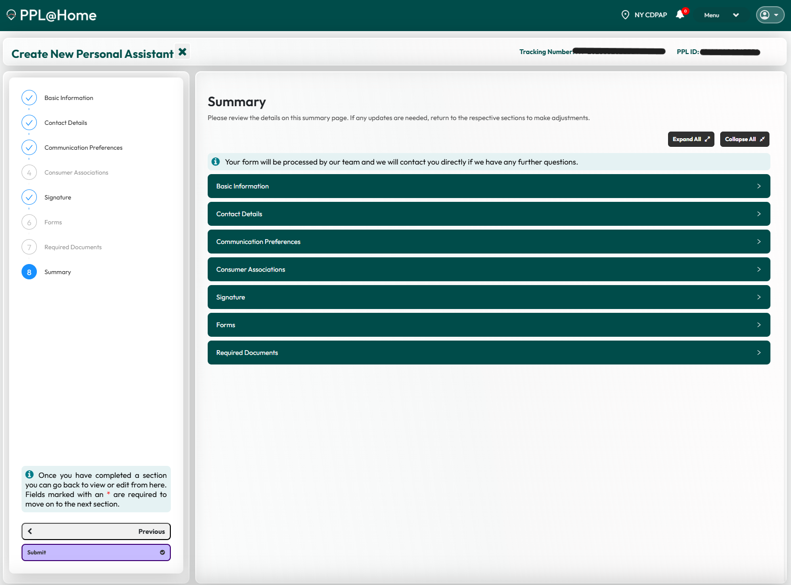Click the Collapse All button
This screenshot has width=791, height=585.
point(744,139)
